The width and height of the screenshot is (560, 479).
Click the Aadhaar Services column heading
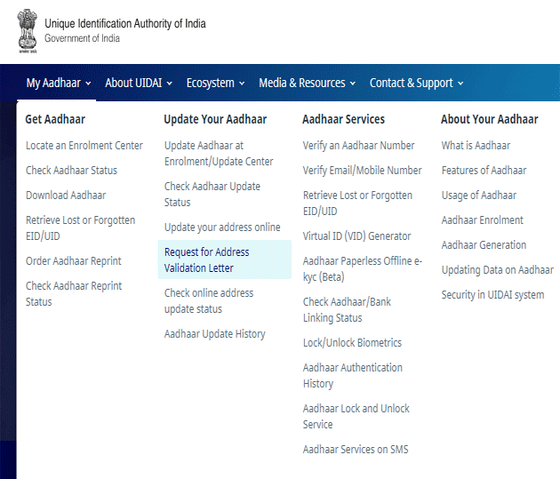click(x=344, y=119)
